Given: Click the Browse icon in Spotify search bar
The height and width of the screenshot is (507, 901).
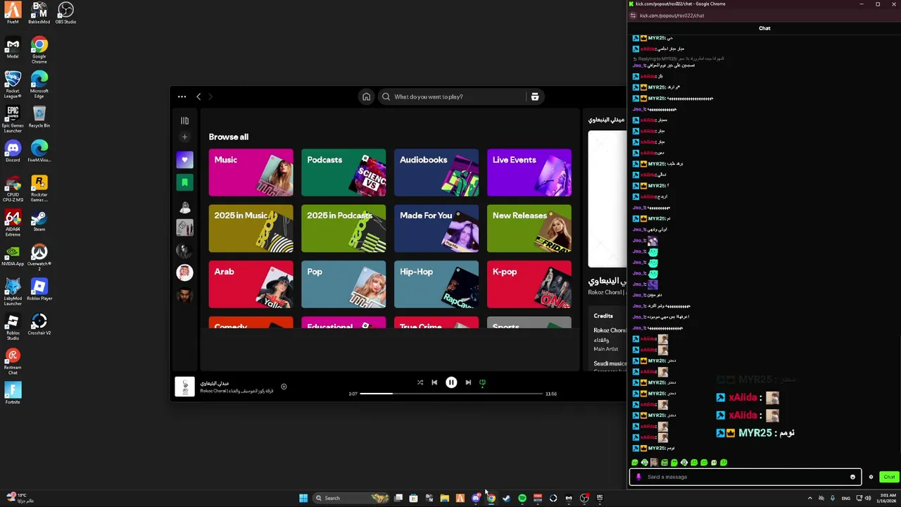Looking at the screenshot, I should 535,96.
